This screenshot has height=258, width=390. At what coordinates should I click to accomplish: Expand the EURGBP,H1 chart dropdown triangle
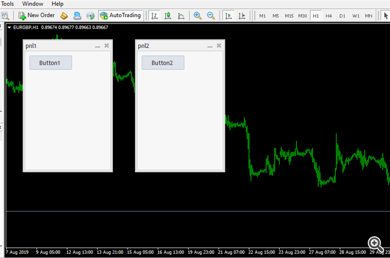(x=9, y=28)
